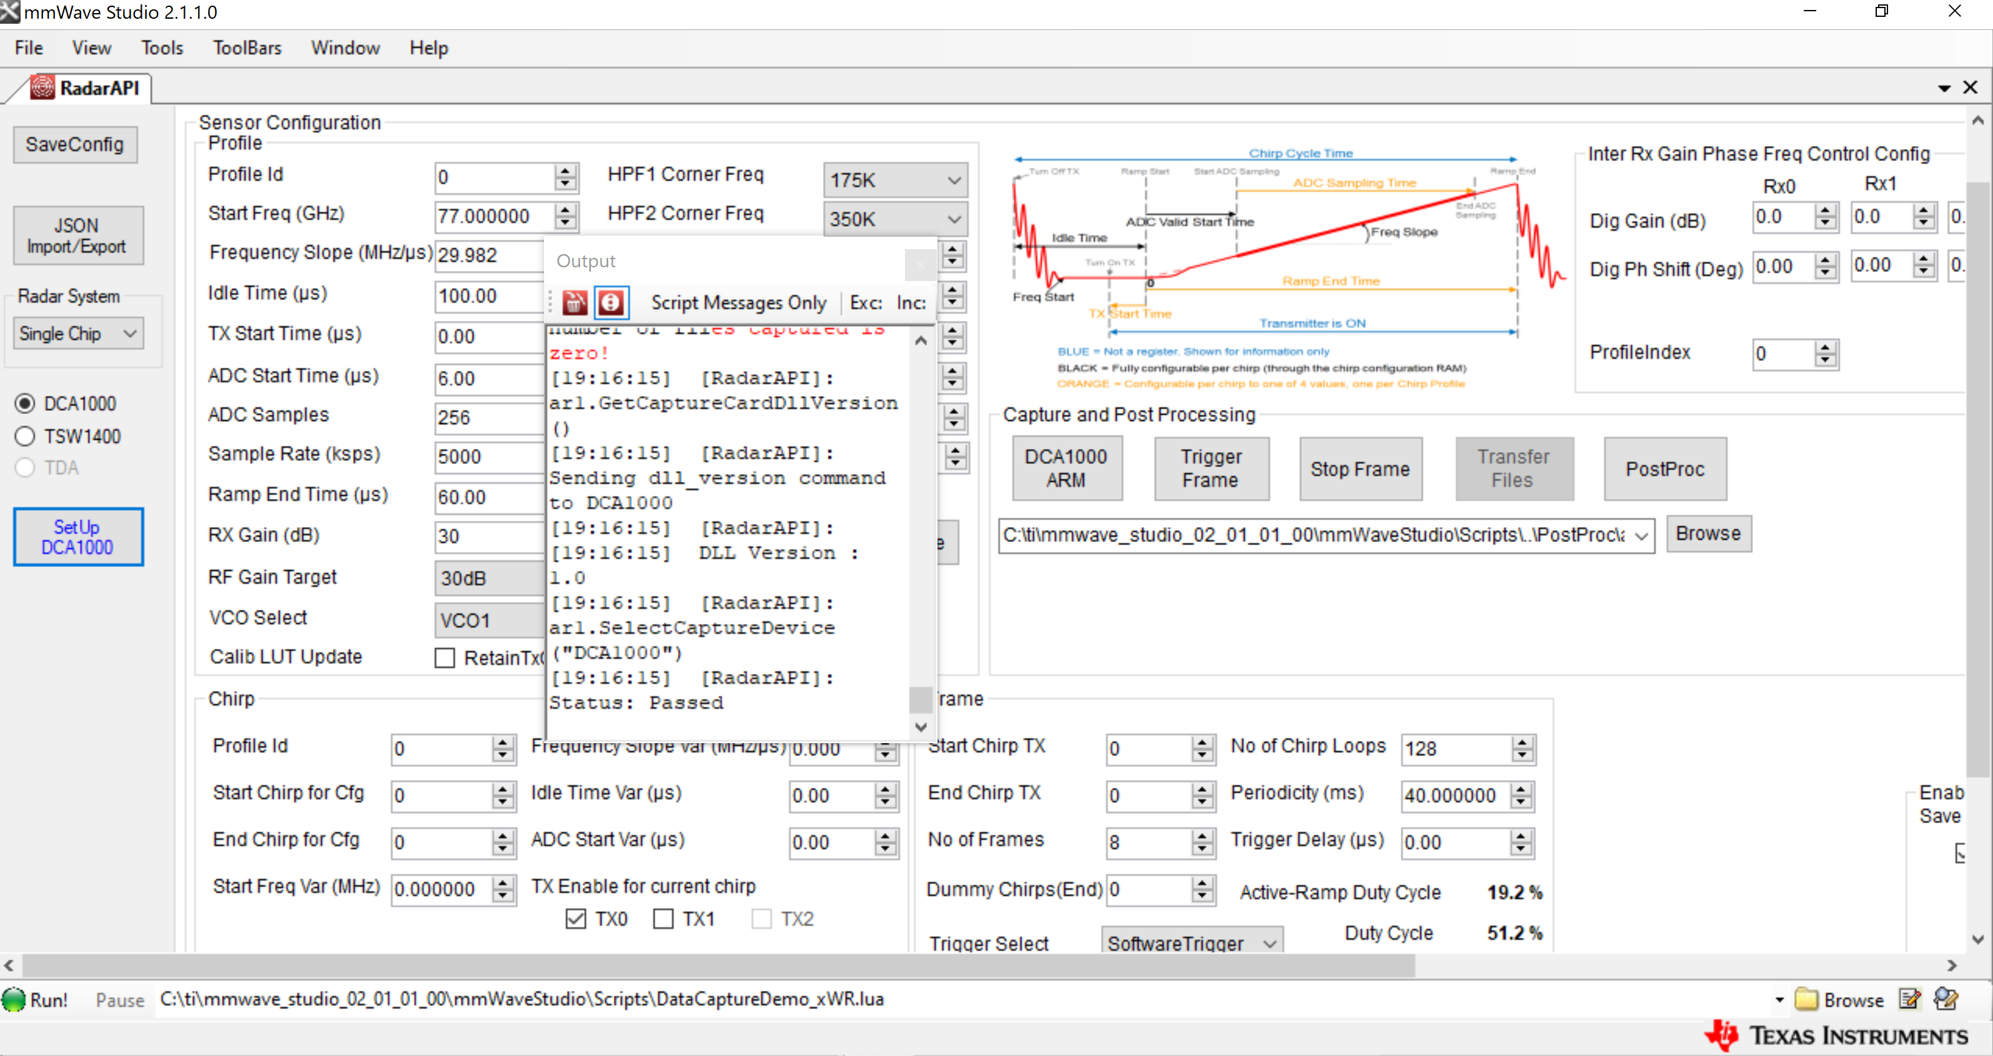Viewport: 1993px width, 1056px height.
Task: Expand the Radar System Single Chip dropdown
Action: tap(77, 333)
